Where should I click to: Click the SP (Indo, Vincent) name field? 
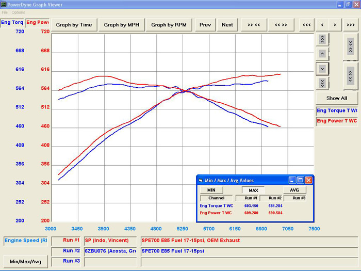pos(110,241)
